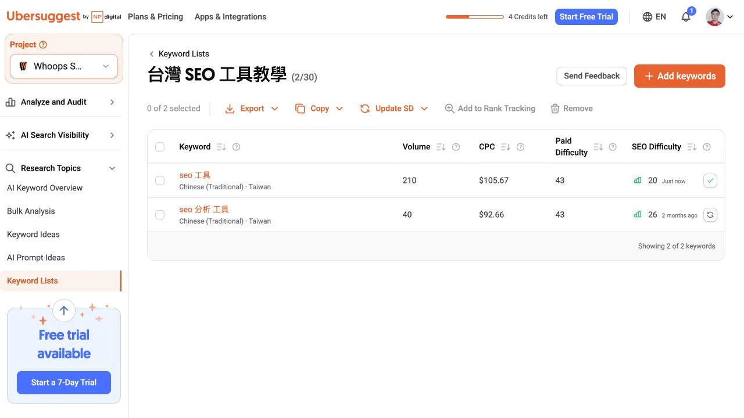Click the refresh icon for seo 分析 工具

click(710, 215)
